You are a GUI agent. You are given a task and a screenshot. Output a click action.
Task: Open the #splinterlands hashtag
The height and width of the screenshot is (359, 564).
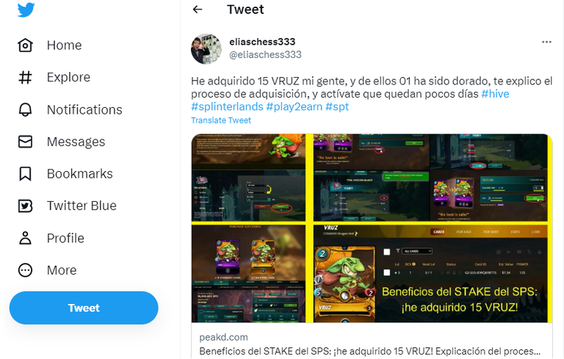tap(227, 106)
